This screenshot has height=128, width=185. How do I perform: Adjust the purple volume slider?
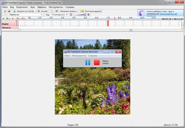coord(81,15)
